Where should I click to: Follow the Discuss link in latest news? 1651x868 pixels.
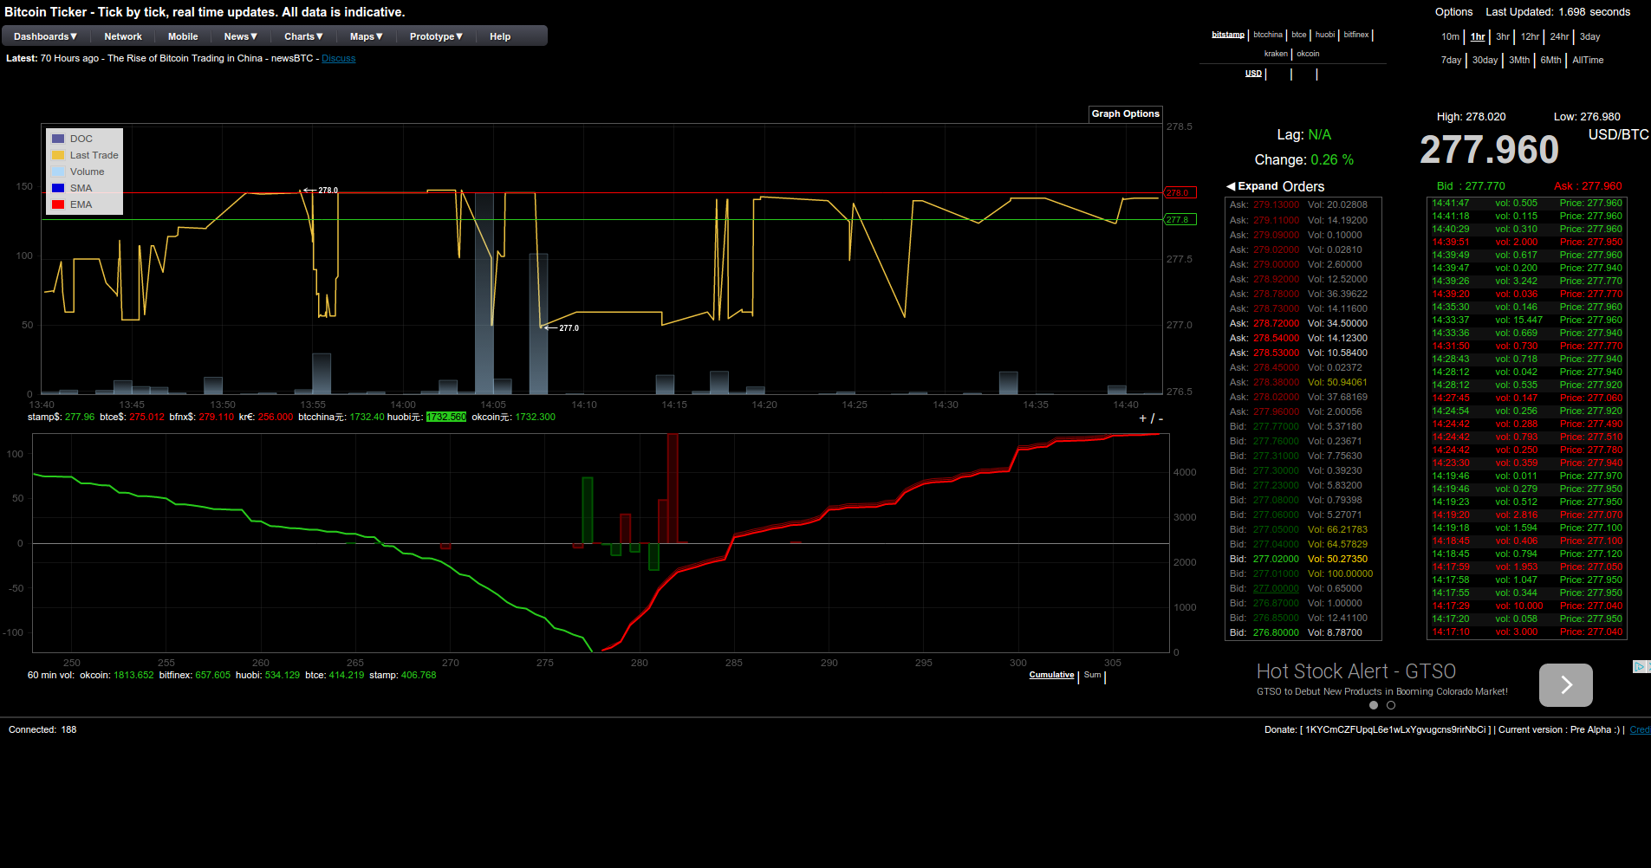(x=339, y=59)
